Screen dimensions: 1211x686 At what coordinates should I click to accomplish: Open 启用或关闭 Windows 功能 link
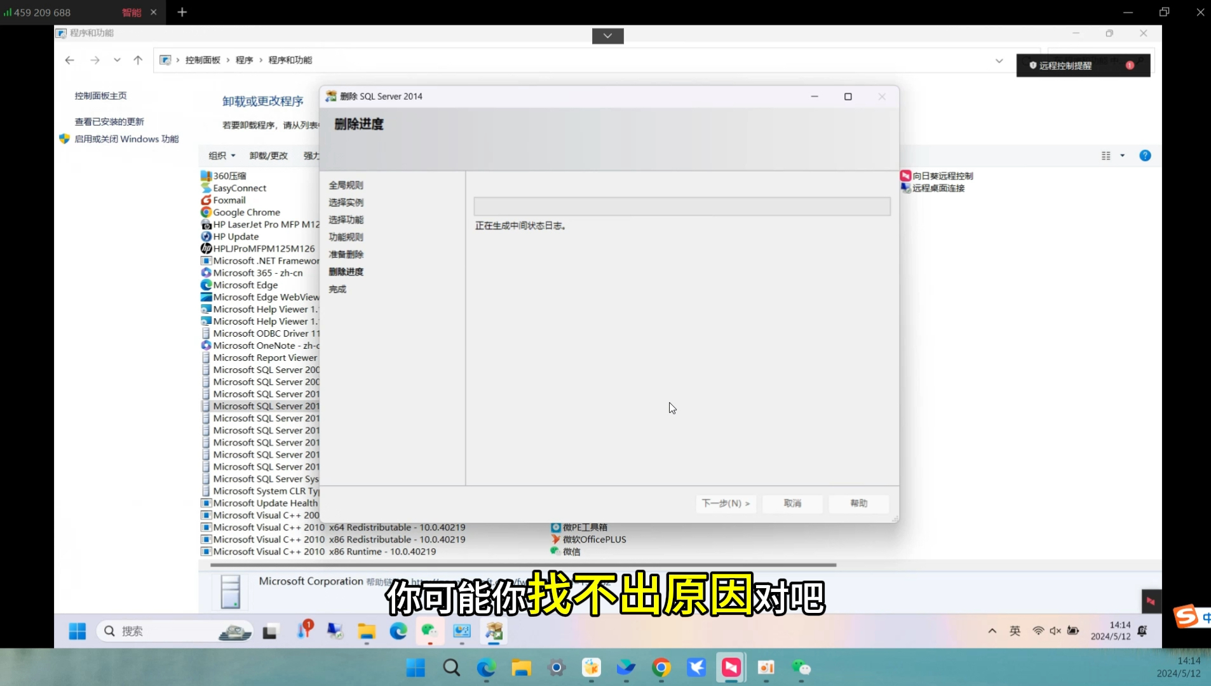pyautogui.click(x=127, y=138)
